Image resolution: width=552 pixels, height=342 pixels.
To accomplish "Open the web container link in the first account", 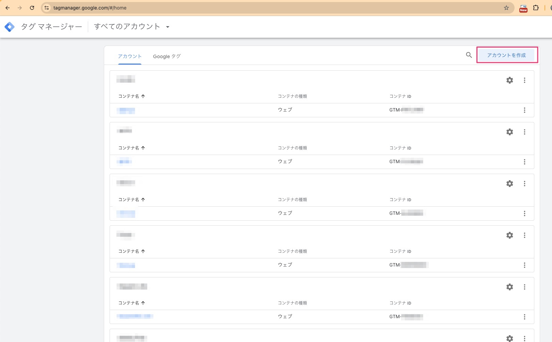I will [x=126, y=110].
